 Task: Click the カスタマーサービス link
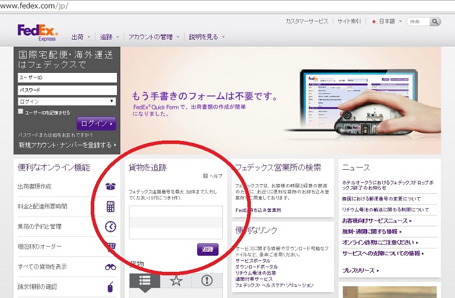coord(307,21)
